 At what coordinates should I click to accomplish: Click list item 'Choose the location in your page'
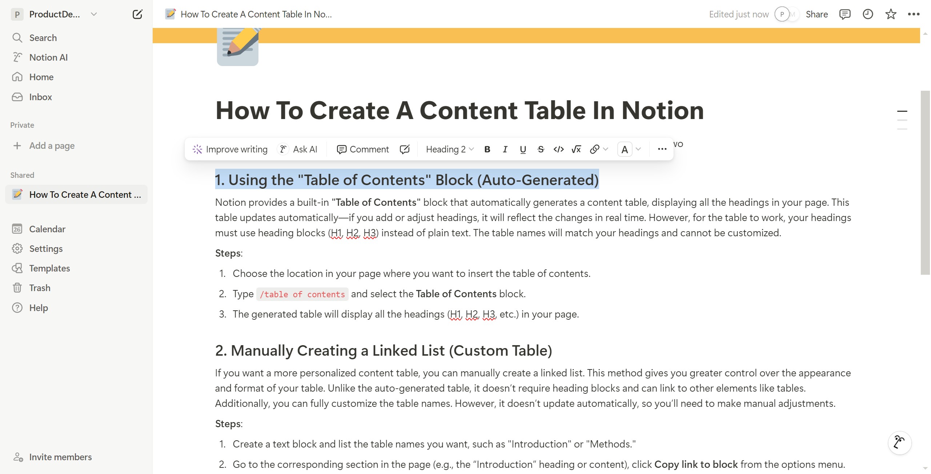pyautogui.click(x=412, y=273)
